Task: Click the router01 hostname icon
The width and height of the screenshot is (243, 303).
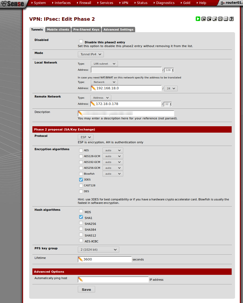Action: pyautogui.click(x=223, y=3)
